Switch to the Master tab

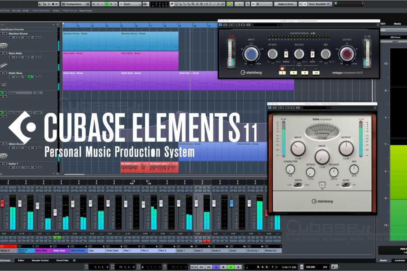(383, 260)
